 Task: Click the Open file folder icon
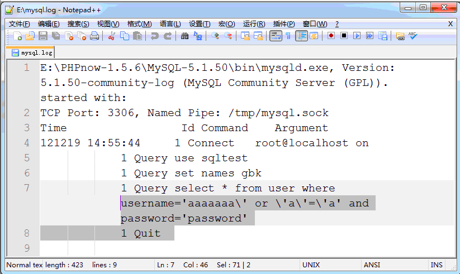[x=30, y=36]
